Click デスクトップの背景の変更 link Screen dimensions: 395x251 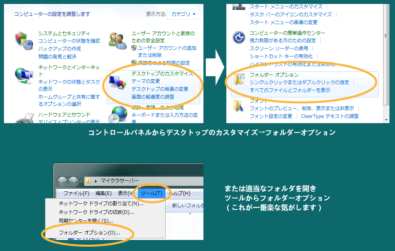160,89
